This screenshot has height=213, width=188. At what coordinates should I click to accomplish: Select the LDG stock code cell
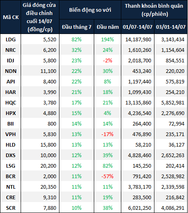click(11, 40)
